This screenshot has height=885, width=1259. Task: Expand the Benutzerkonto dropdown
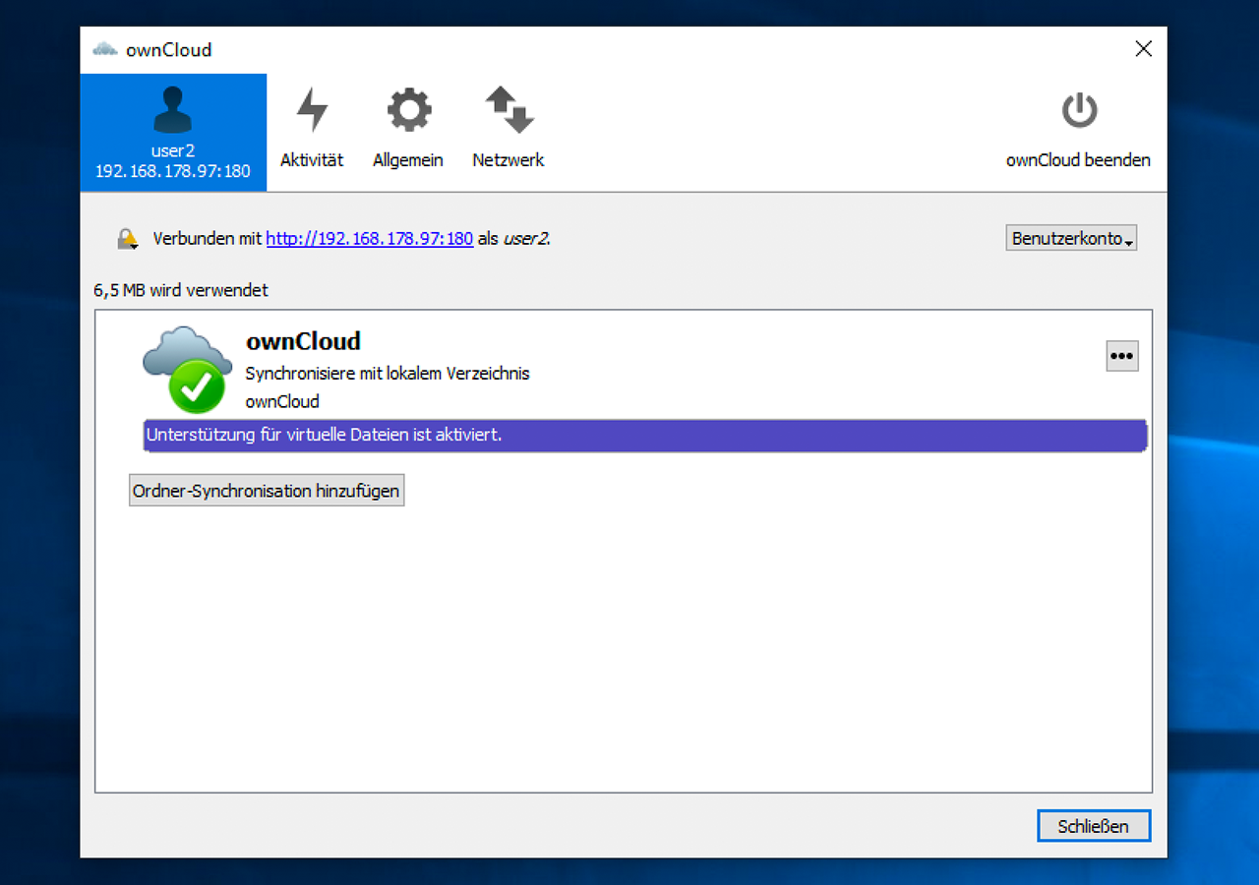coord(1071,238)
